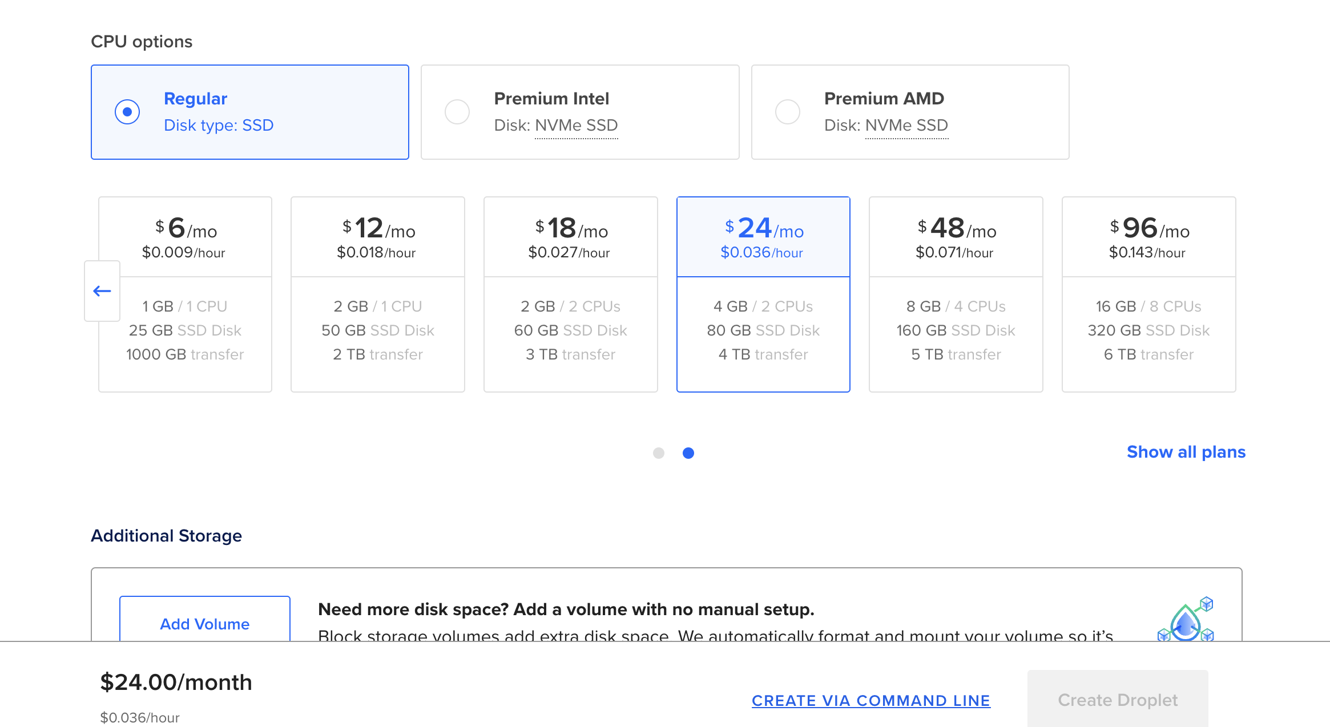Click the Add Volume button
The width and height of the screenshot is (1330, 727).
[205, 623]
